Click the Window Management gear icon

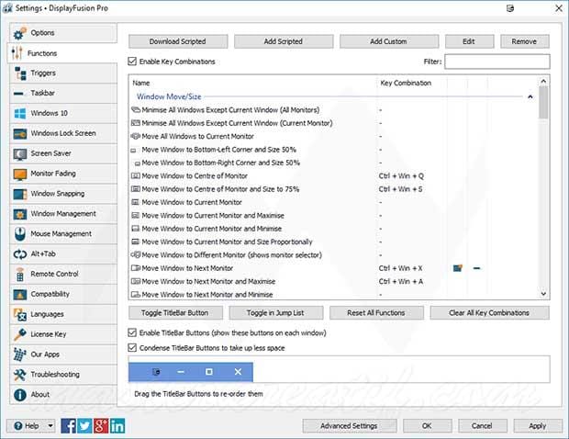click(x=20, y=214)
